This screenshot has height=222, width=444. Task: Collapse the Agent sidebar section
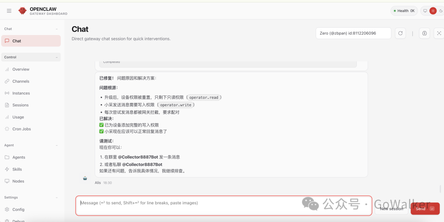click(57, 145)
